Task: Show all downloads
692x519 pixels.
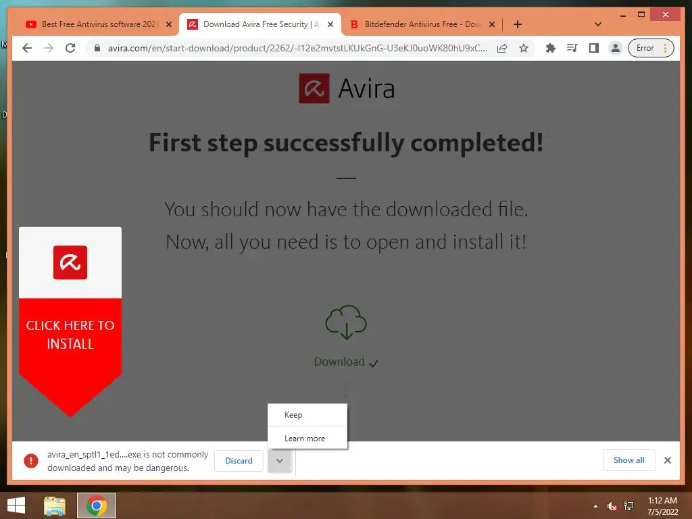Action: pos(629,460)
